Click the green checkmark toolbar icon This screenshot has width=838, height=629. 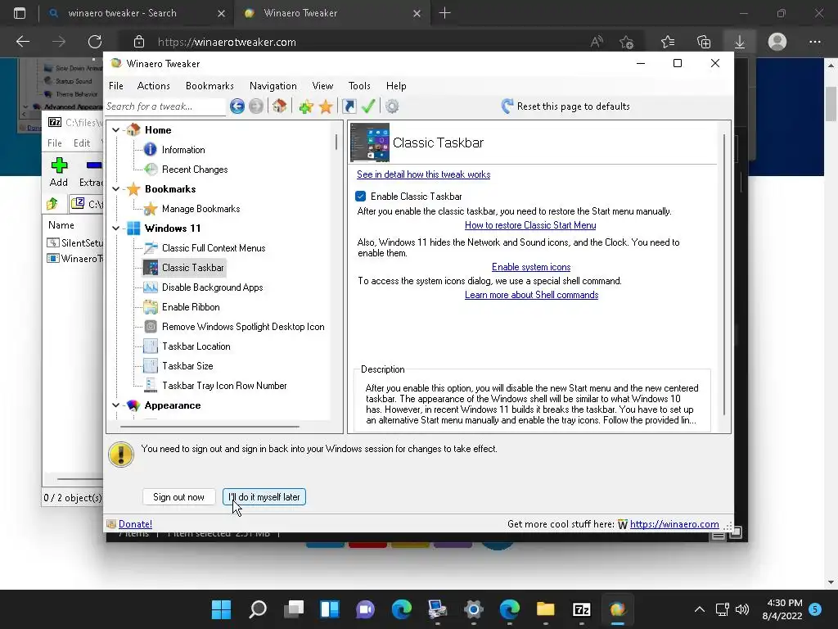click(368, 106)
